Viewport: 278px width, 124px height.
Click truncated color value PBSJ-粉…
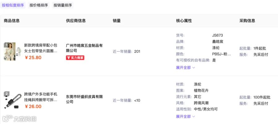221,54
